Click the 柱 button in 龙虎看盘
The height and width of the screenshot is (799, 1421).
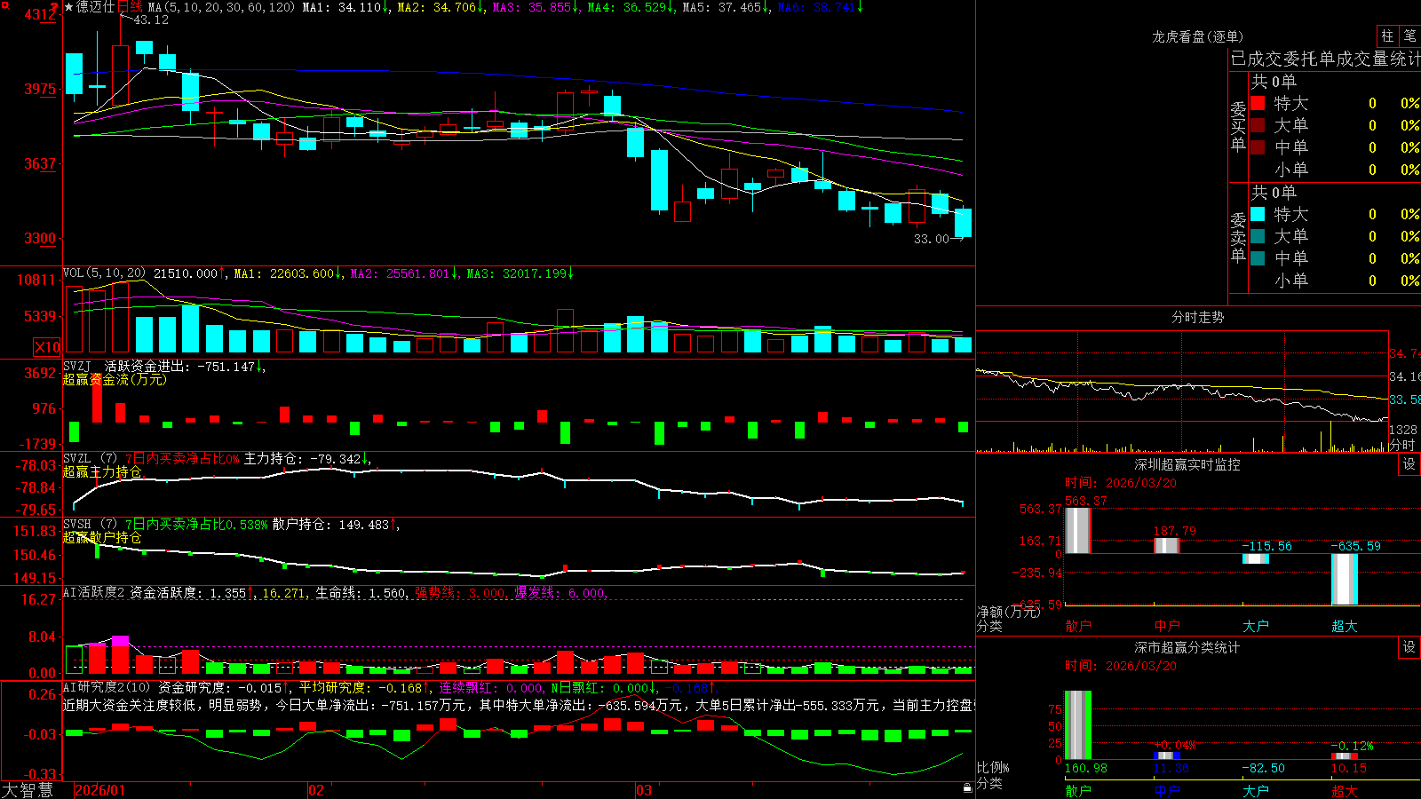(x=1388, y=36)
